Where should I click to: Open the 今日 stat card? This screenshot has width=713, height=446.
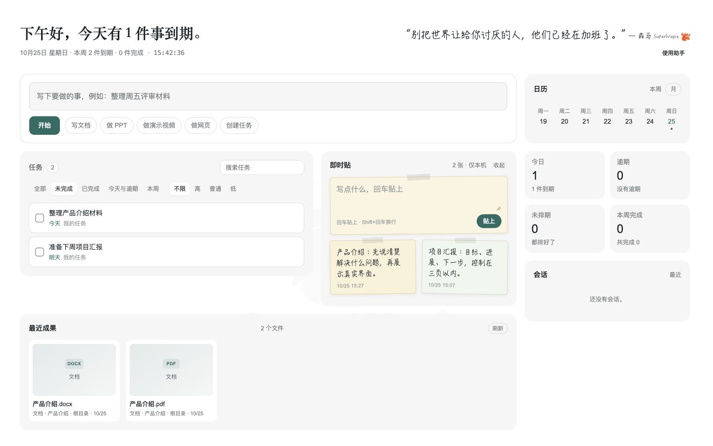(x=565, y=175)
